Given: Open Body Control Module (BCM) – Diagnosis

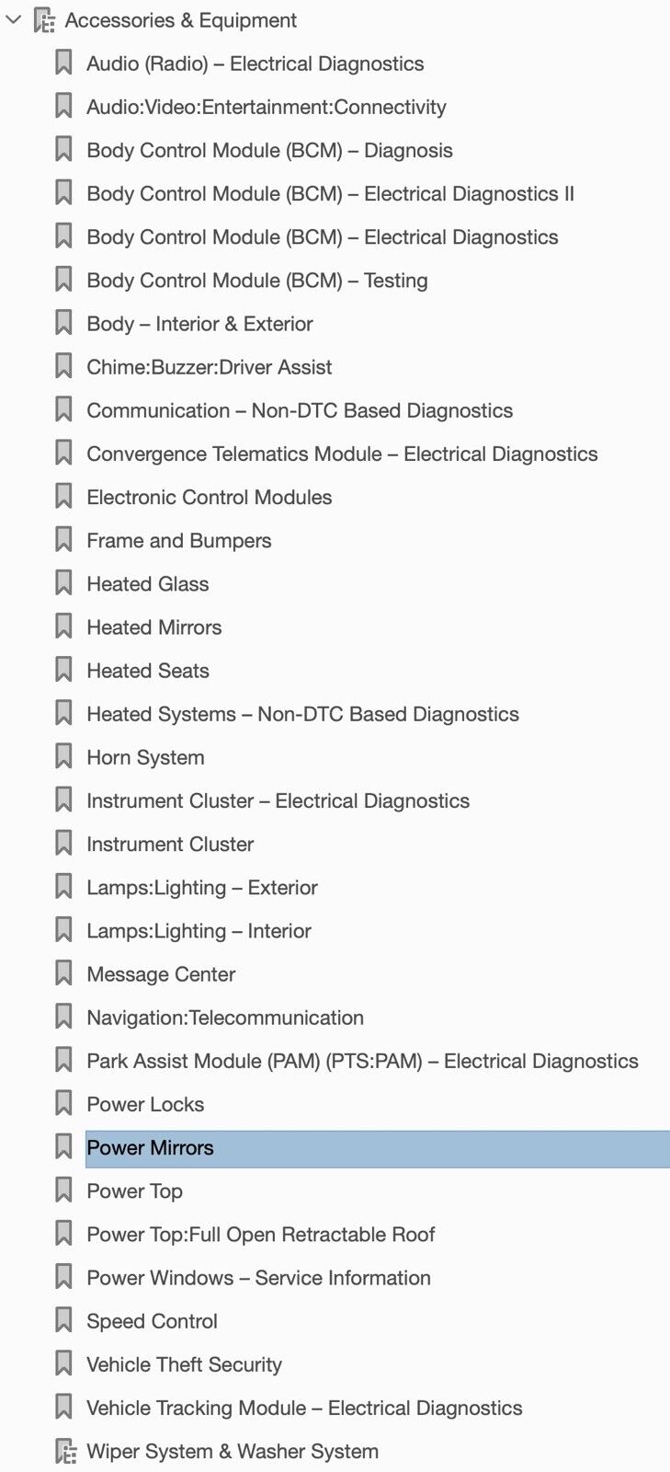Looking at the screenshot, I should [269, 150].
